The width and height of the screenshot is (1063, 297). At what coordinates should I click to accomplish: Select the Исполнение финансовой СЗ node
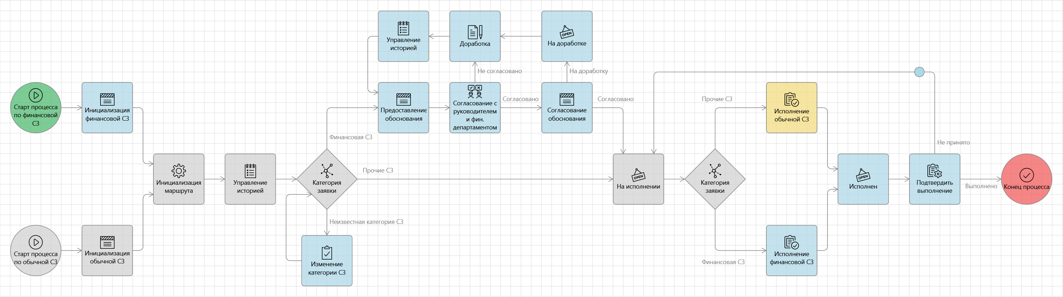coord(791,250)
